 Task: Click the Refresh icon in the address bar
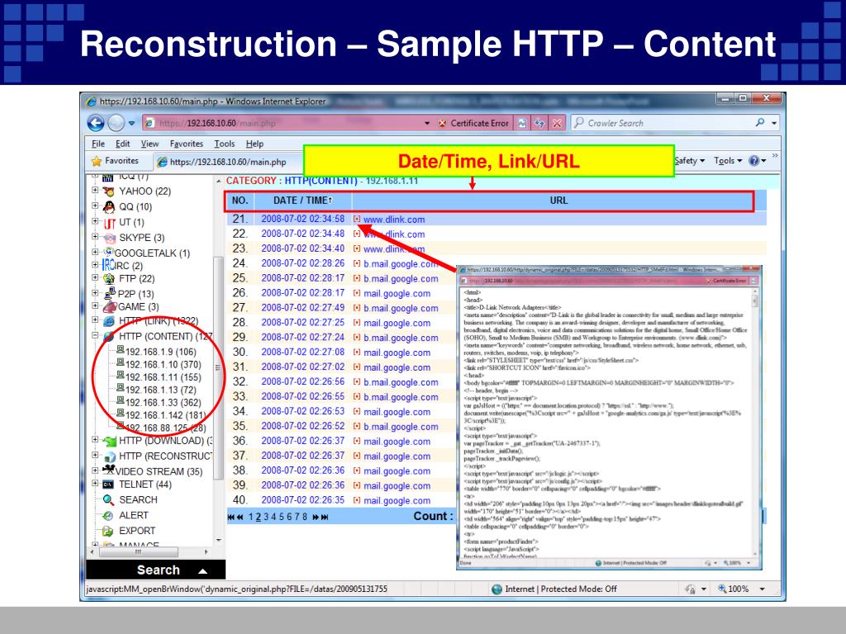click(x=539, y=124)
